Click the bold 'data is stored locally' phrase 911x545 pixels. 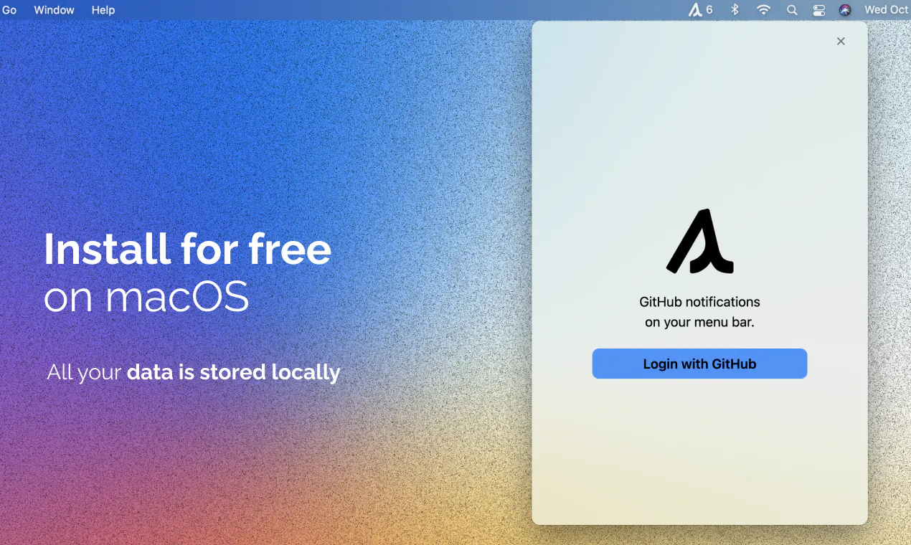coord(233,372)
